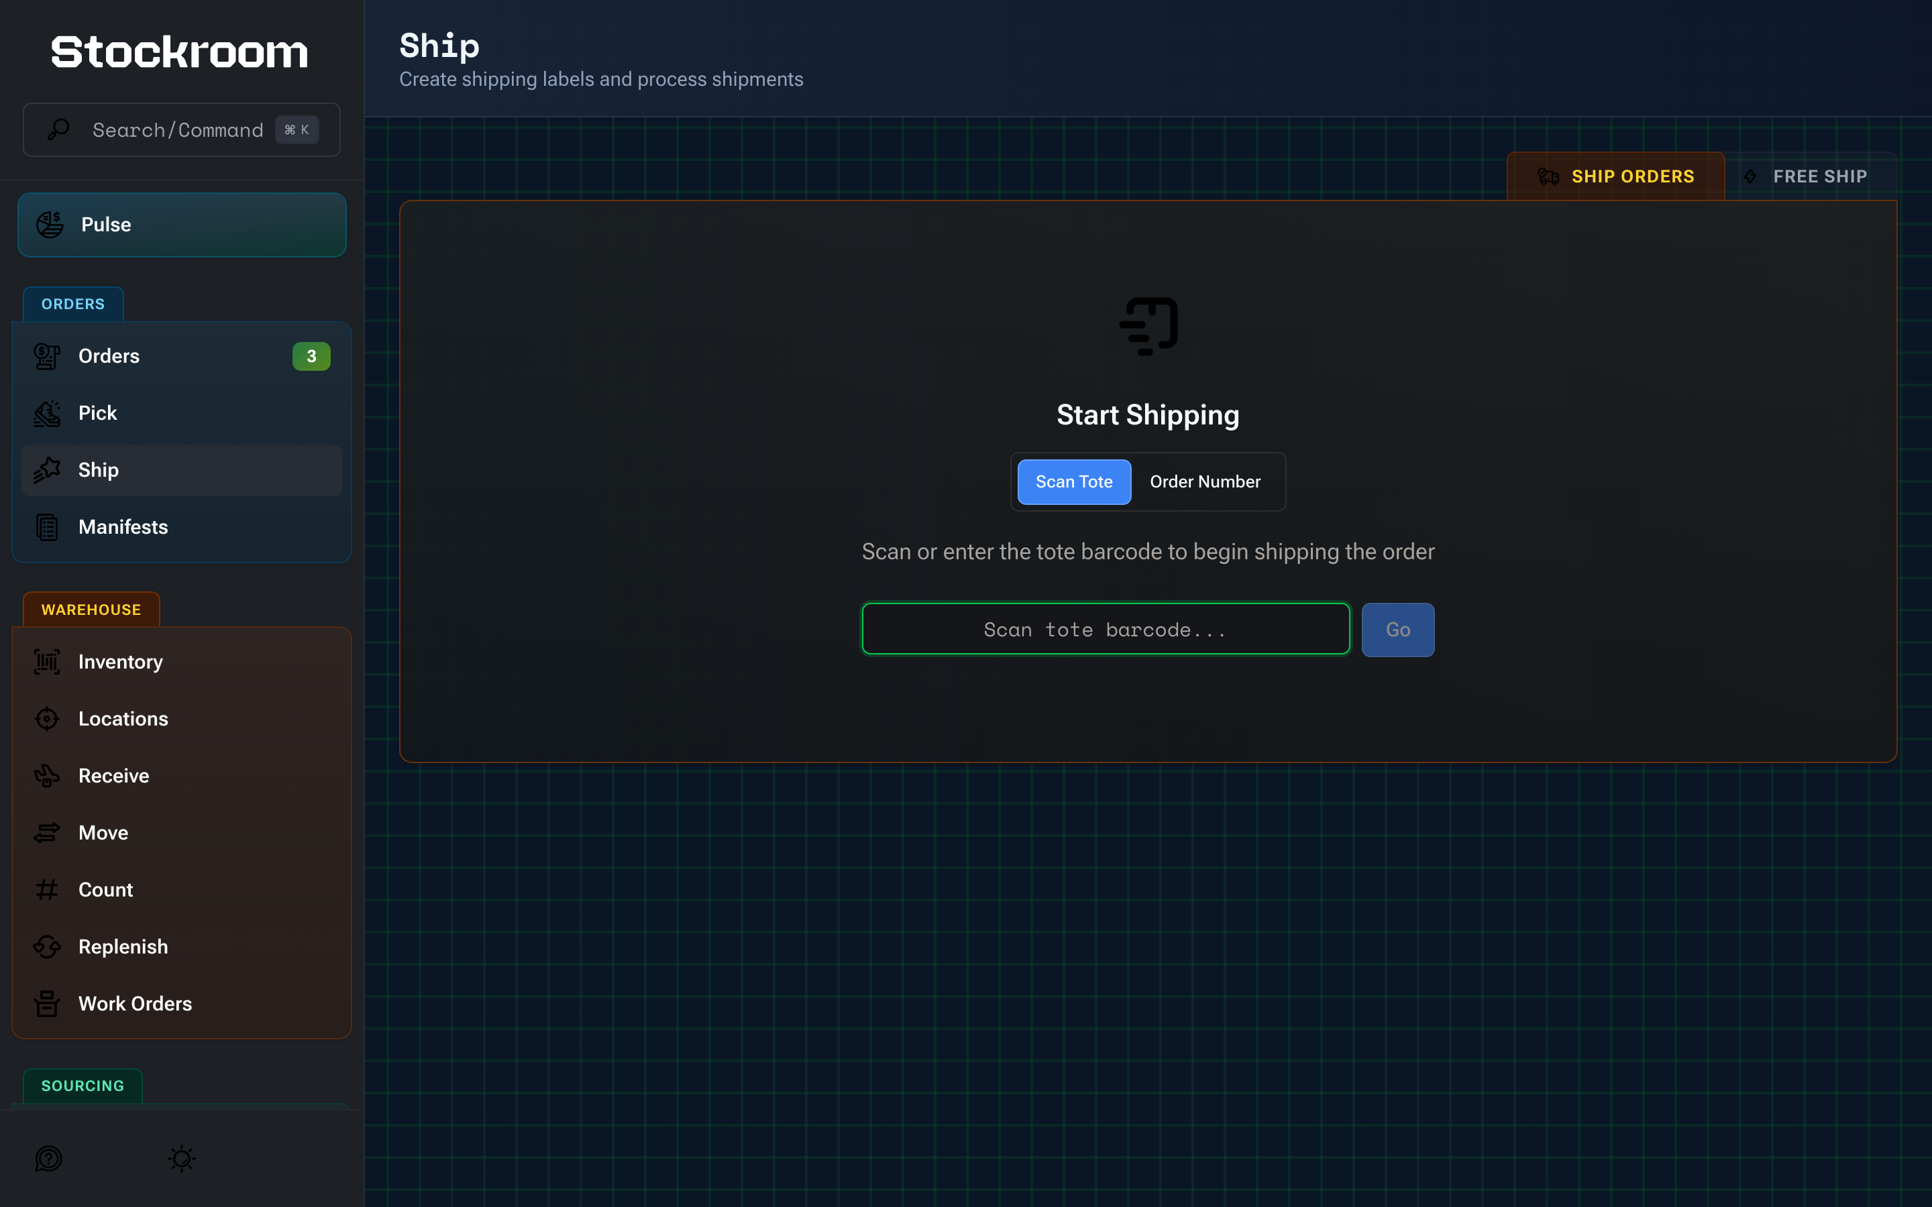The height and width of the screenshot is (1207, 1932).
Task: Open the Manifests page
Action: [x=182, y=527]
